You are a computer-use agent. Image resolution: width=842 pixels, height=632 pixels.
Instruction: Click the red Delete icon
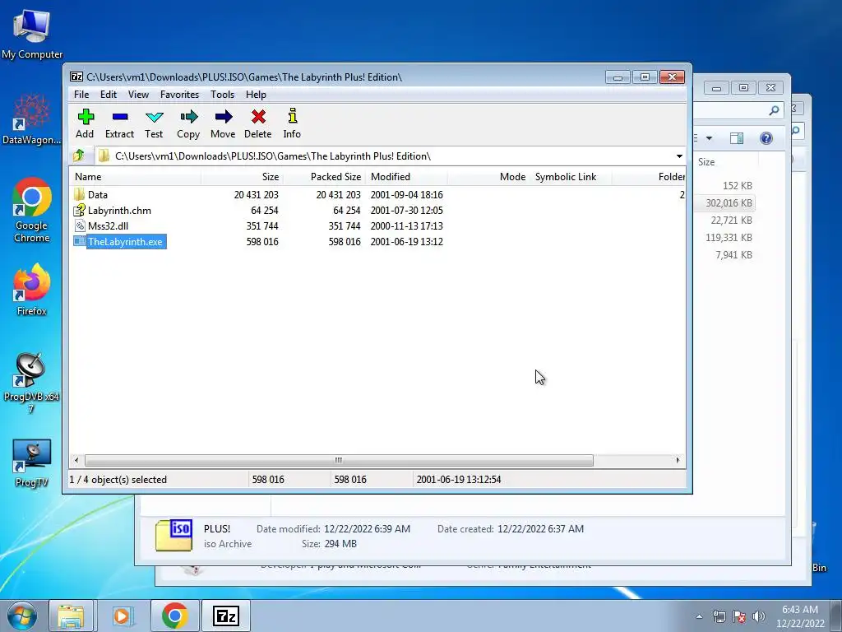click(258, 117)
